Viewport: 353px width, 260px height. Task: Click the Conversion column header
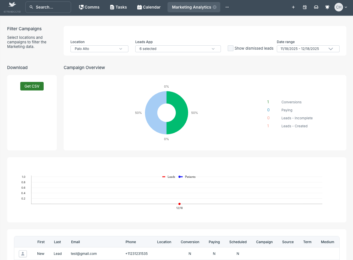click(x=190, y=242)
